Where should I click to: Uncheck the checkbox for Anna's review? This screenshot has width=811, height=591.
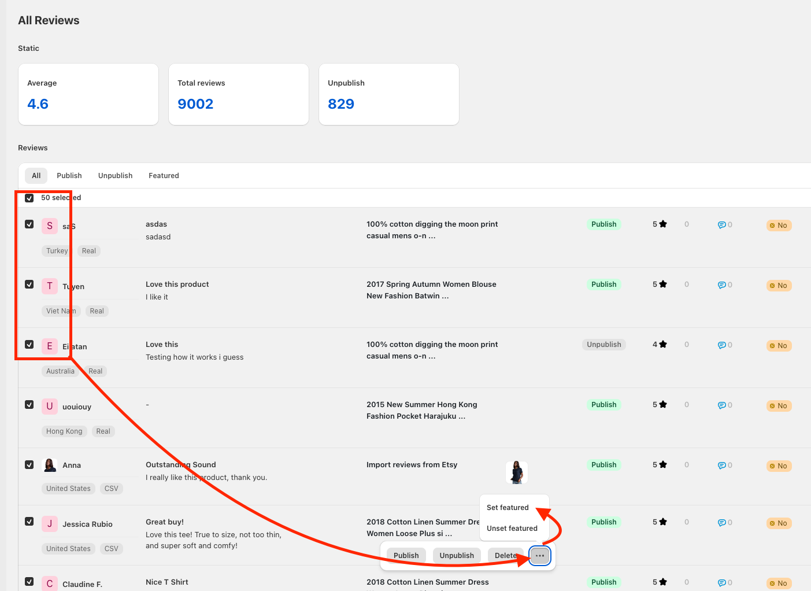(29, 464)
